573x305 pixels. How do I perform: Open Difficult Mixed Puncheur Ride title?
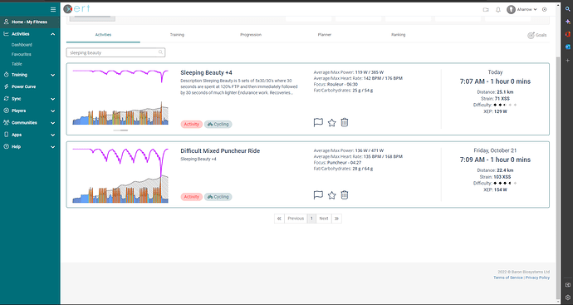[220, 150]
